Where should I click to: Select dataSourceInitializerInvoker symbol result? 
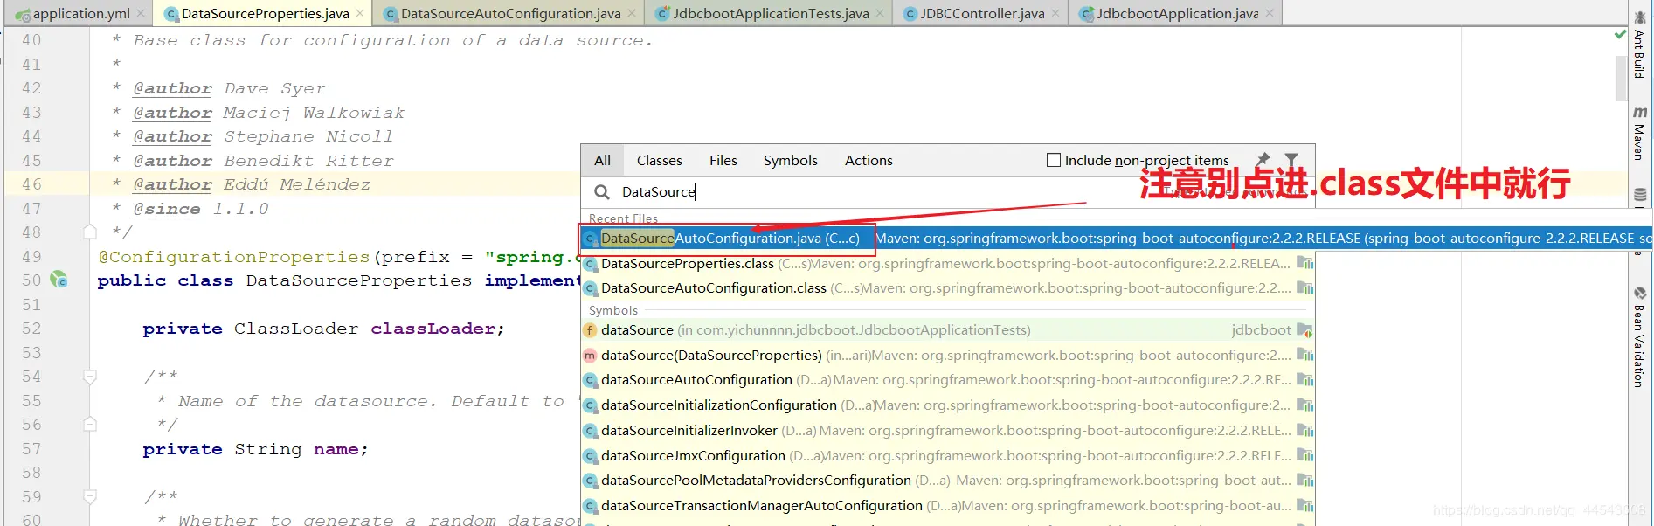(948, 430)
